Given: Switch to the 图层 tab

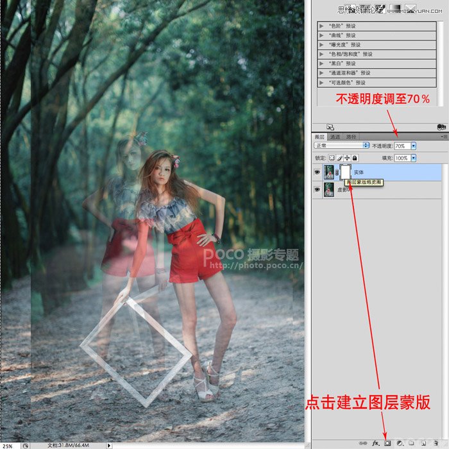Looking at the screenshot, I should [x=319, y=137].
